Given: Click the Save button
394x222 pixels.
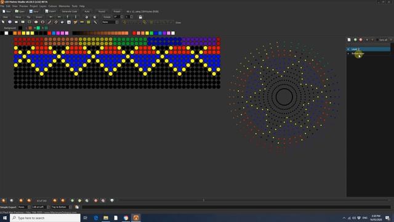Looking at the screenshot, I should 34,11.
